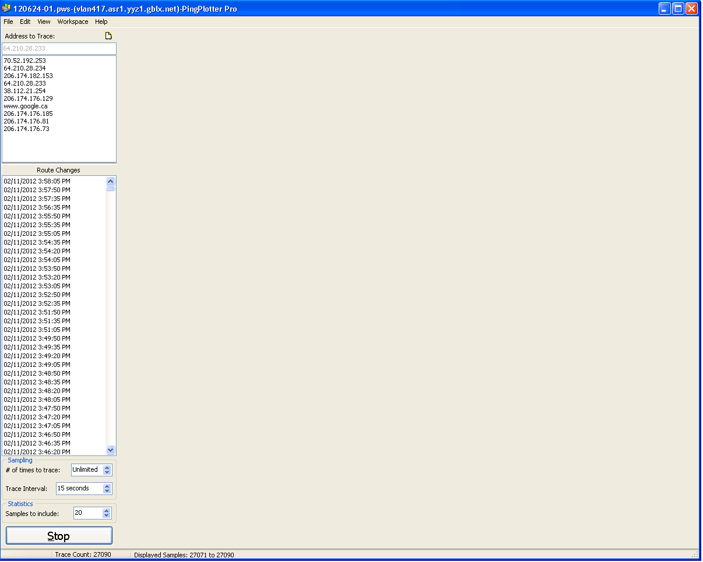The height and width of the screenshot is (562, 703).
Task: Select route change at 3:51:05 PM
Action: coord(37,330)
